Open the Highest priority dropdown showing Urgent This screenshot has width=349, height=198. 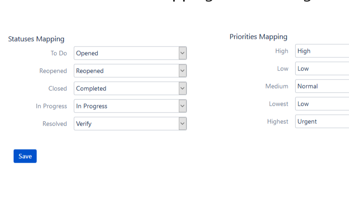coord(321,122)
